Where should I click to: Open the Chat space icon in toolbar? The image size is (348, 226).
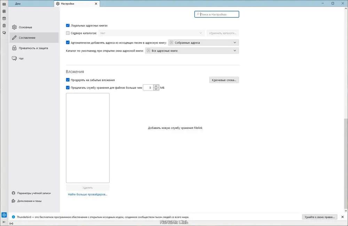click(x=4, y=33)
